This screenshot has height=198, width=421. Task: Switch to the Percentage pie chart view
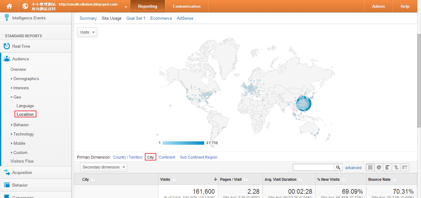pyautogui.click(x=379, y=167)
